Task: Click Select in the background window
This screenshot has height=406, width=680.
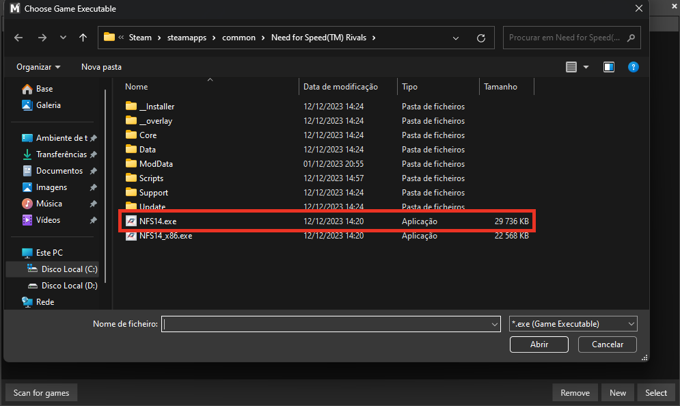Action: click(x=655, y=392)
